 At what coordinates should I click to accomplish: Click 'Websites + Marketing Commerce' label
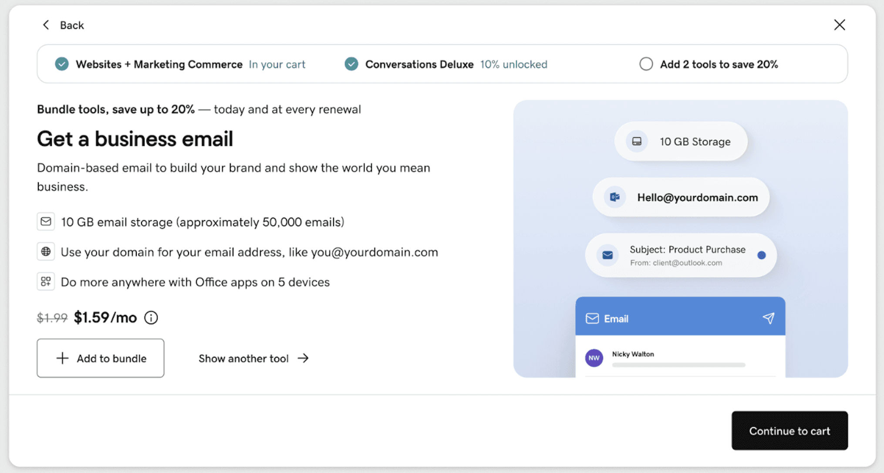click(x=159, y=64)
